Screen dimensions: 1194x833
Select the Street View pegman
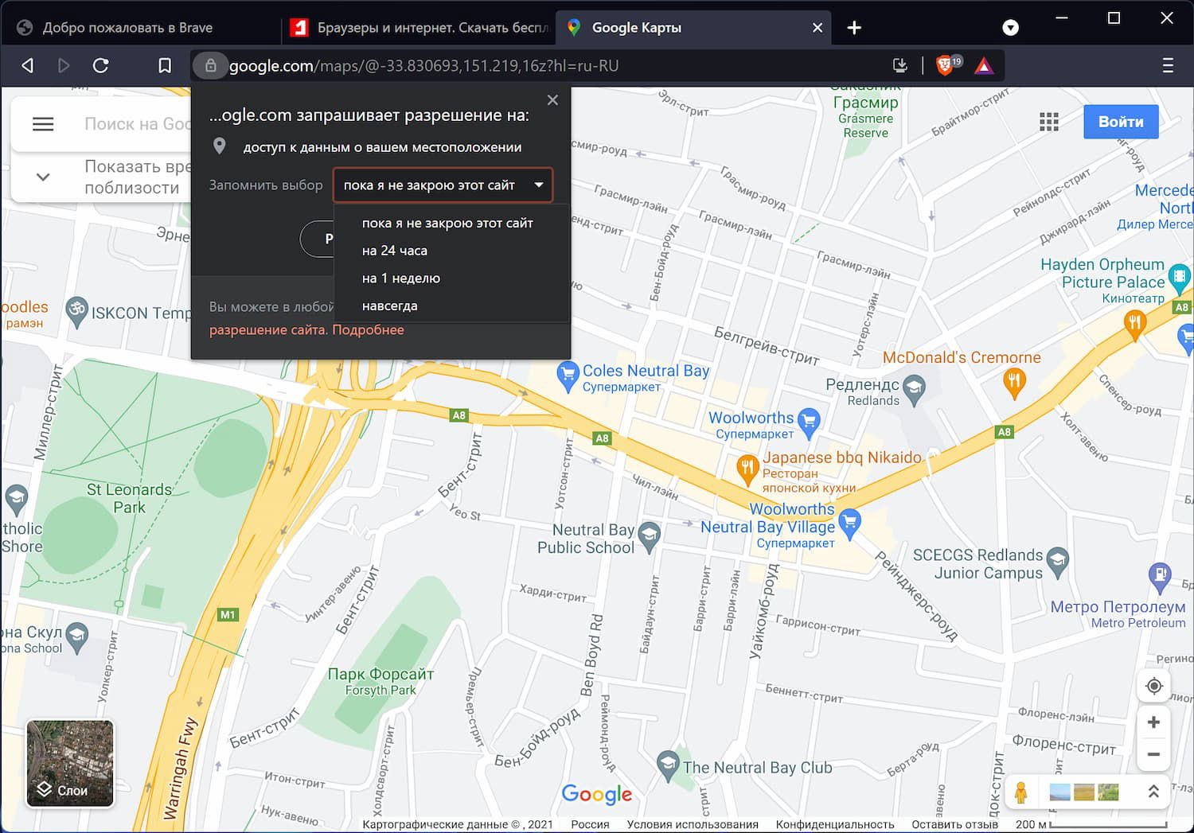1021,792
